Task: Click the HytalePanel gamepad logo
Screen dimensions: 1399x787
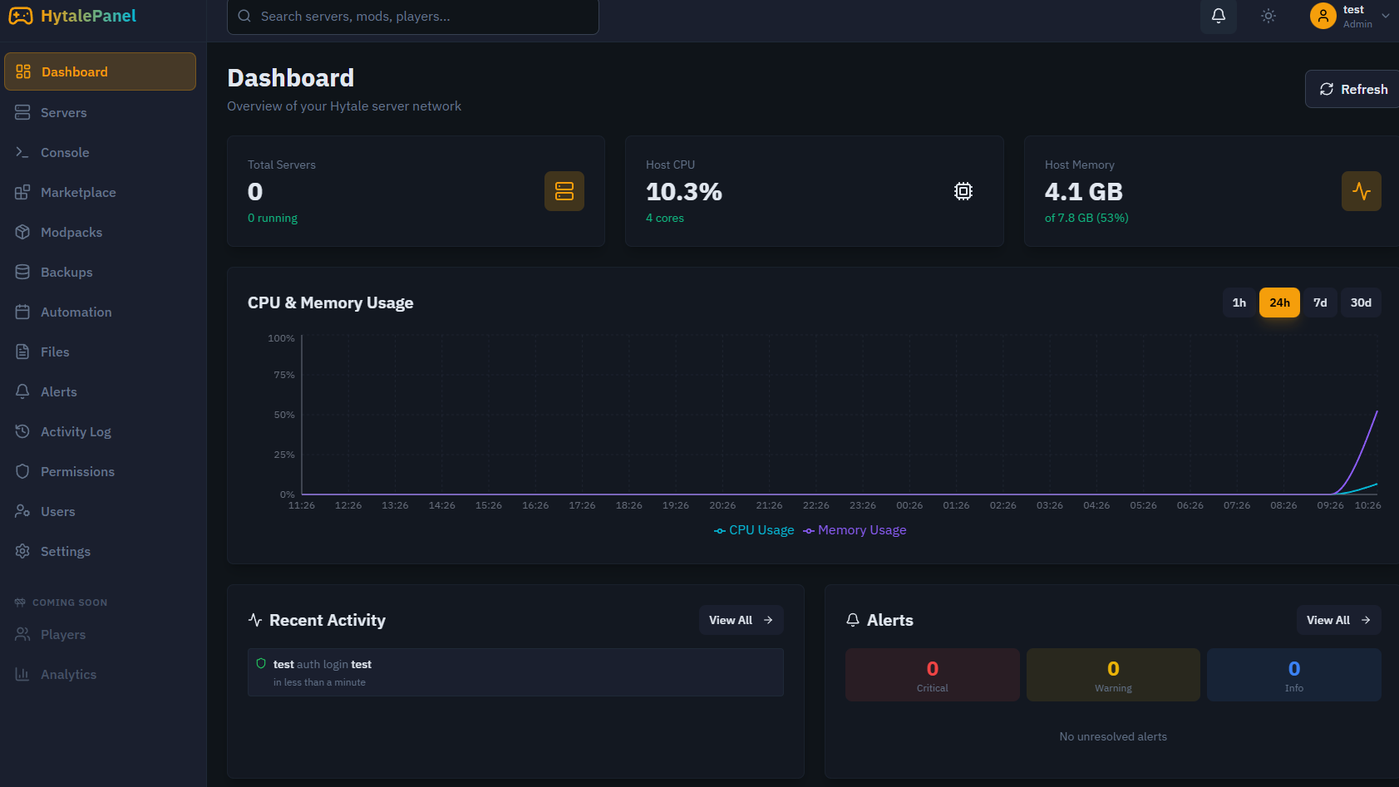Action: click(21, 16)
